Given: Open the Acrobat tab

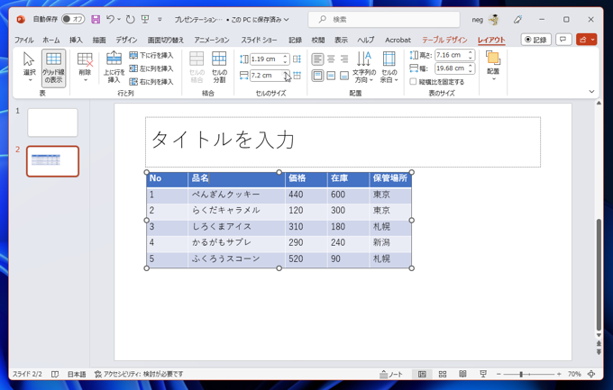Looking at the screenshot, I should point(398,40).
